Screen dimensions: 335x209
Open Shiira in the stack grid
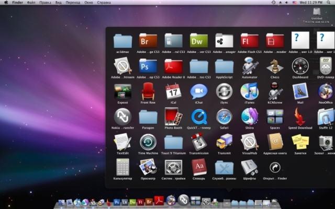point(250,117)
